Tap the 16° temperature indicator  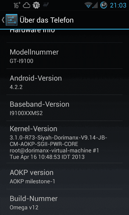tap(17, 5)
